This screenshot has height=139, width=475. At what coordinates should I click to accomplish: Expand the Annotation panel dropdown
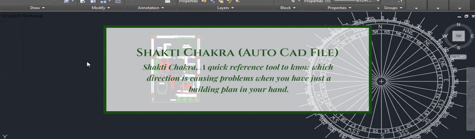151,8
